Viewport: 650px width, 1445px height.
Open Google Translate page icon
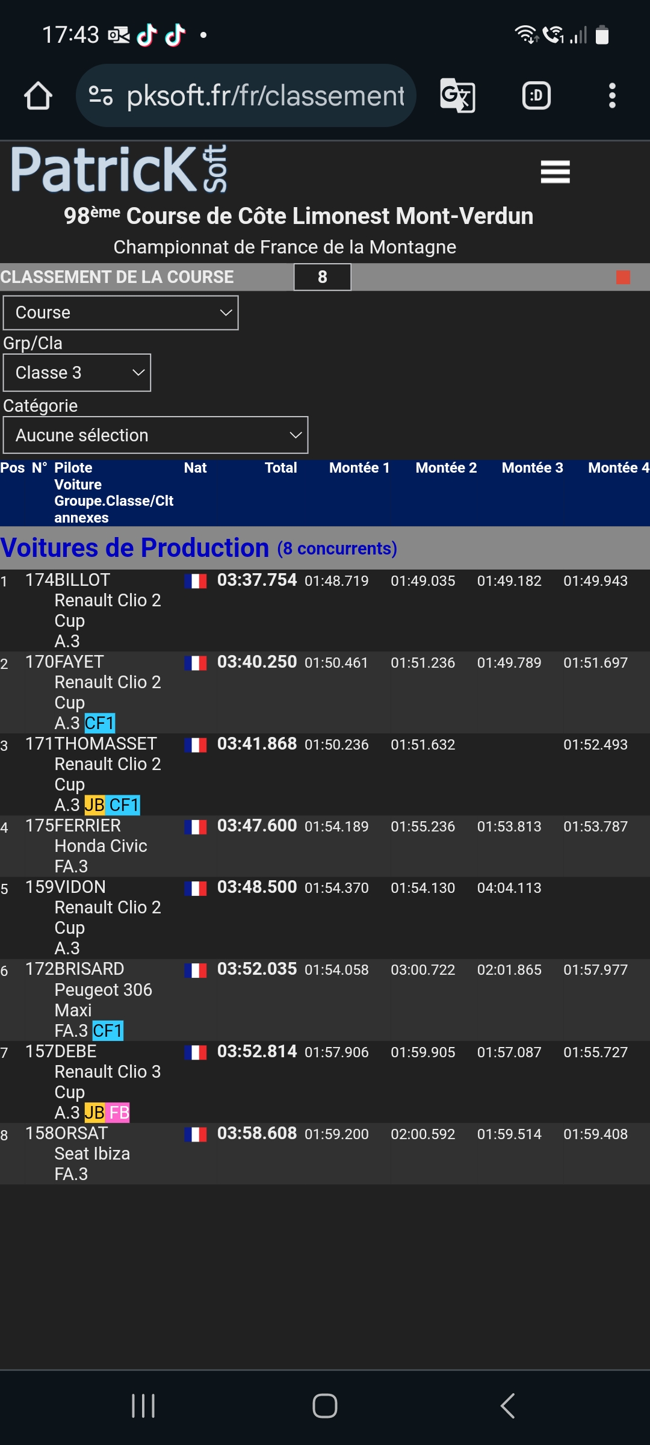coord(457,96)
